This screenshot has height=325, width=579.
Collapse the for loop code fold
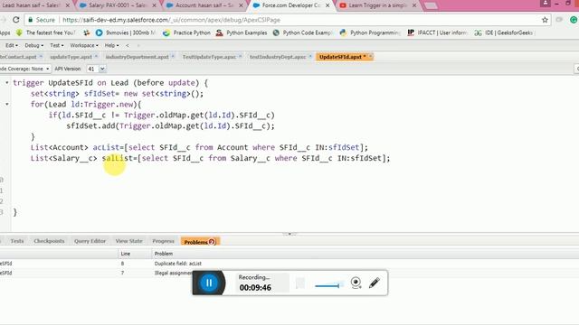(x=7, y=105)
